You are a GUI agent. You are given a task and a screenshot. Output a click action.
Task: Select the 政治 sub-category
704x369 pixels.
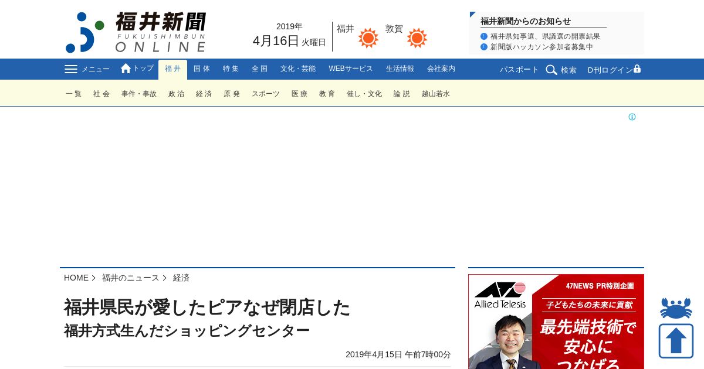(177, 94)
